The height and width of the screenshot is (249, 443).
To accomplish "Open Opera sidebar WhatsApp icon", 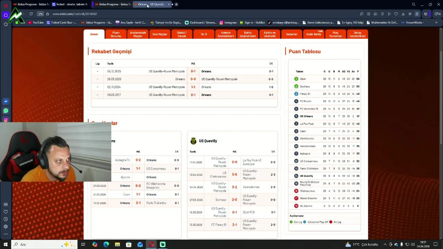I will point(6,111).
